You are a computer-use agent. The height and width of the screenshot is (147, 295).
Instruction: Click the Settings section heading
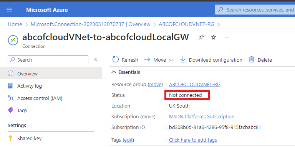[x=17, y=125]
